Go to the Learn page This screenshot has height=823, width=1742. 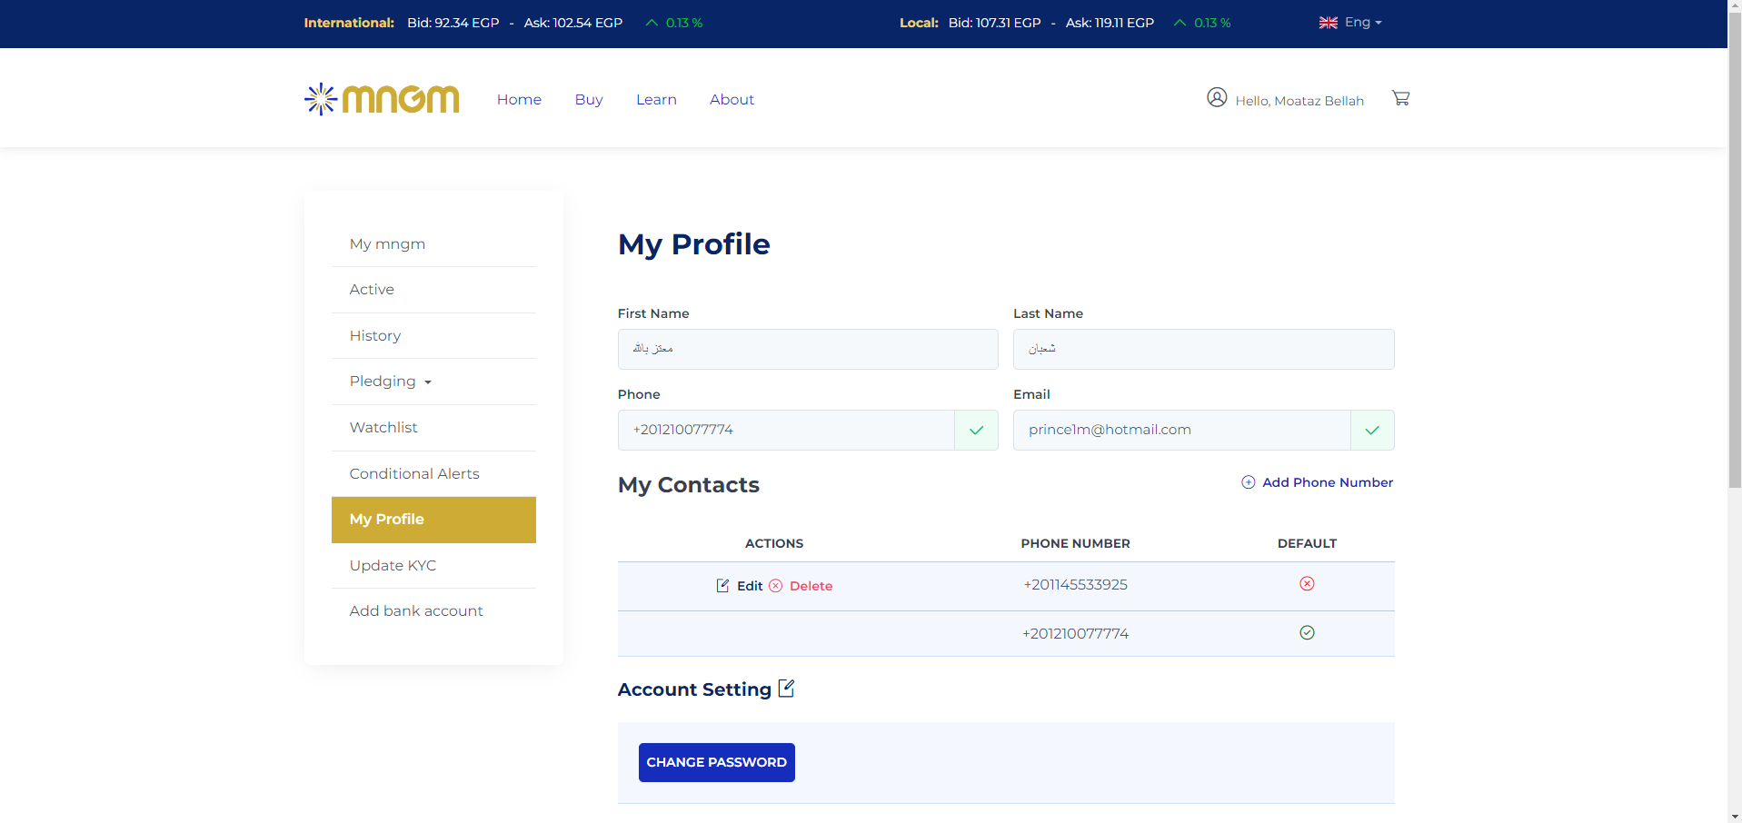tap(656, 100)
